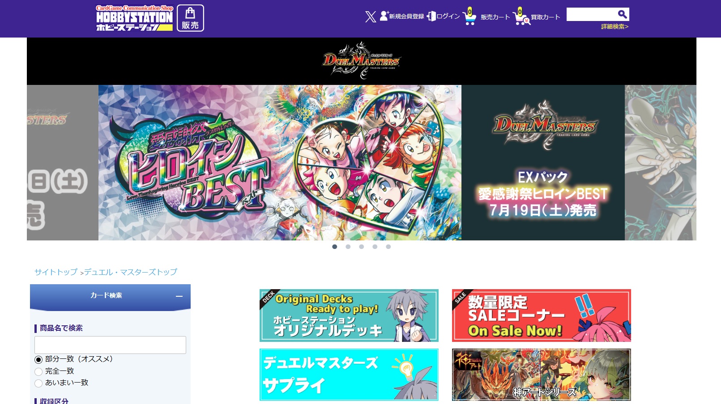The image size is (721, 404).
Task: Open the 買取カート cart icon
Action: click(x=521, y=16)
